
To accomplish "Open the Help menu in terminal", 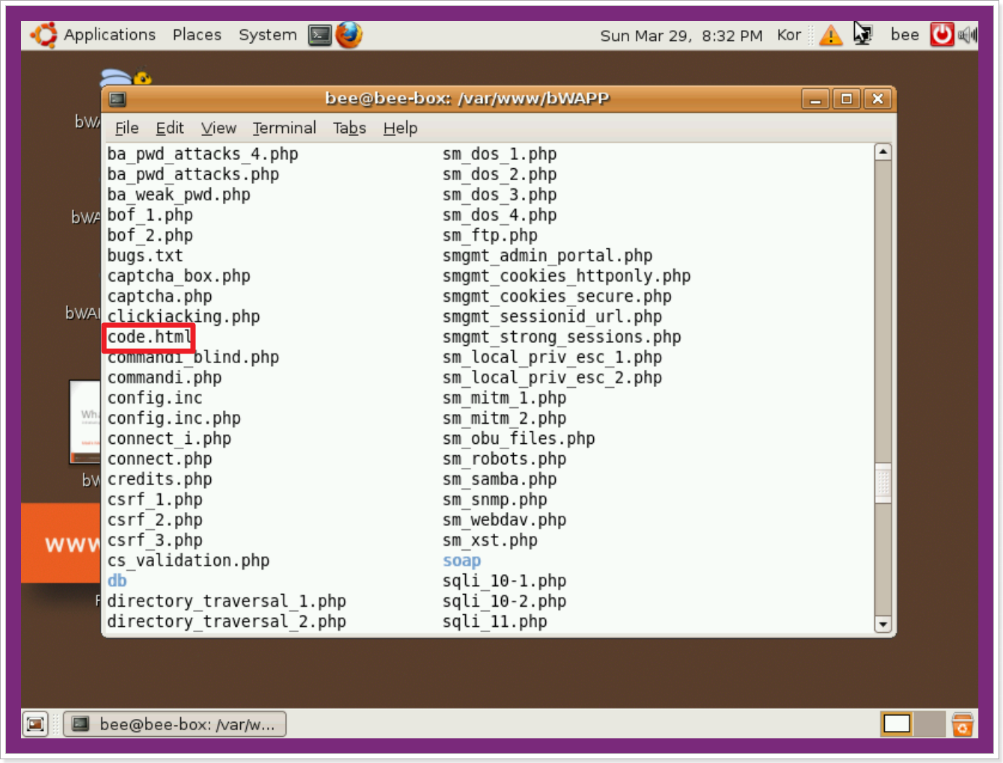I will click(x=400, y=128).
